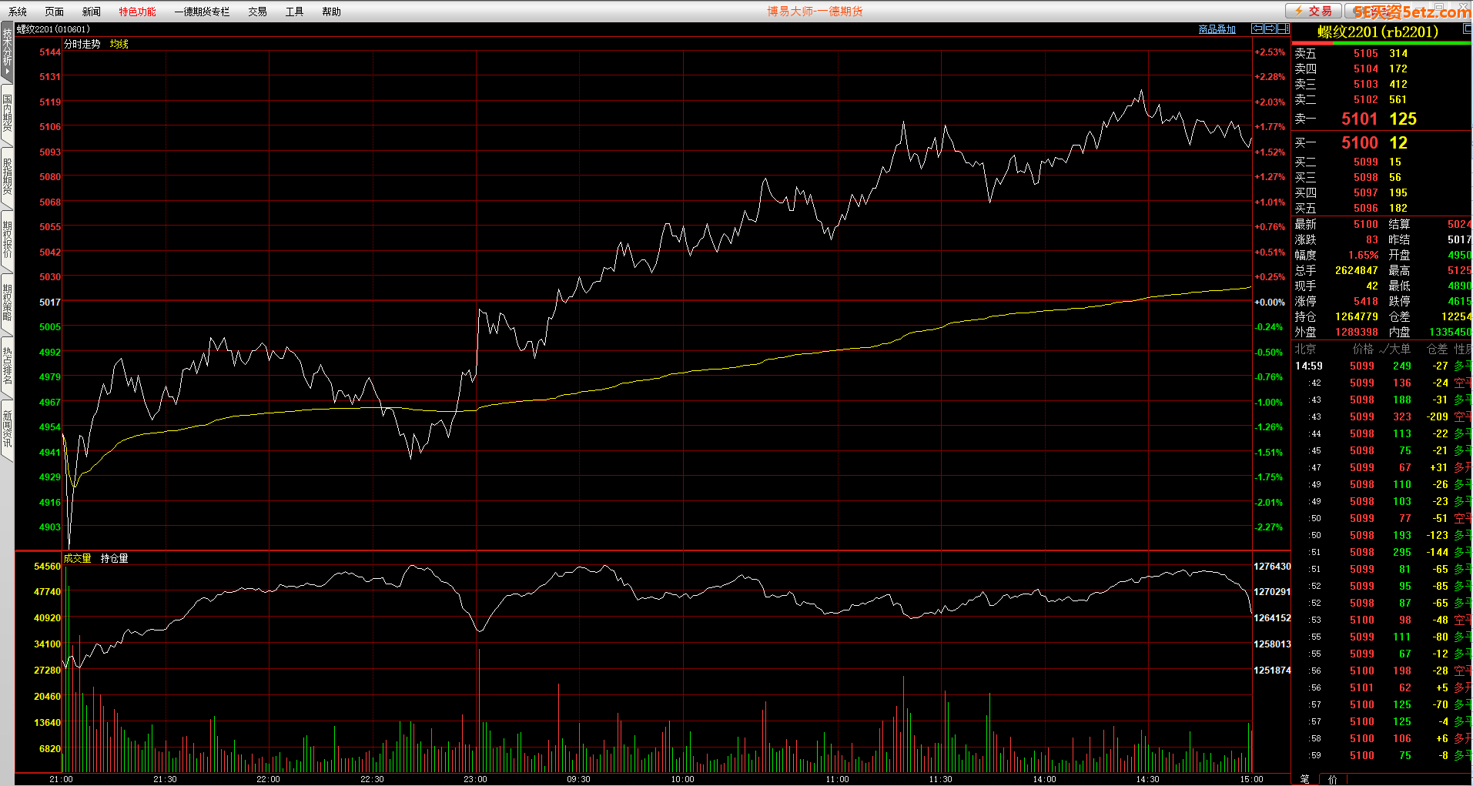Viewport: 1473px width, 786px height.
Task: Open the 商品叠加 overlay link
Action: pyautogui.click(x=1217, y=29)
